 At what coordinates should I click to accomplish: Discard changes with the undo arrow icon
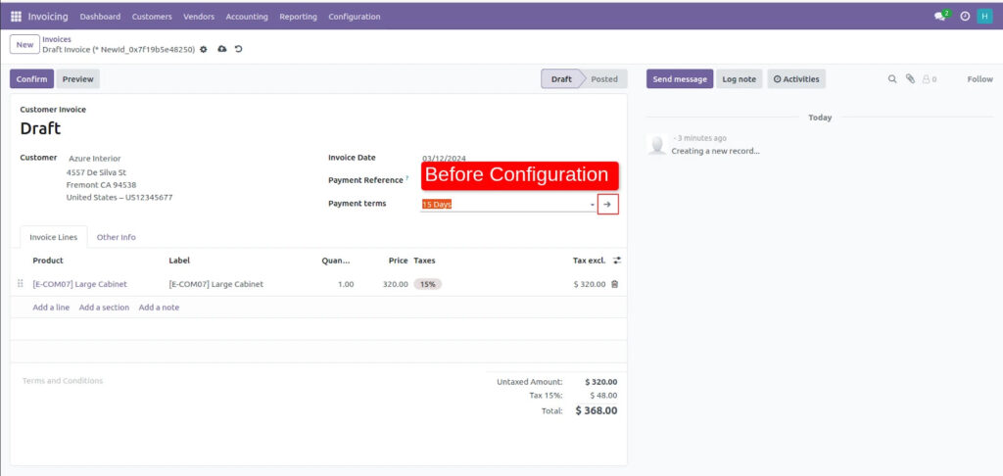coord(239,49)
